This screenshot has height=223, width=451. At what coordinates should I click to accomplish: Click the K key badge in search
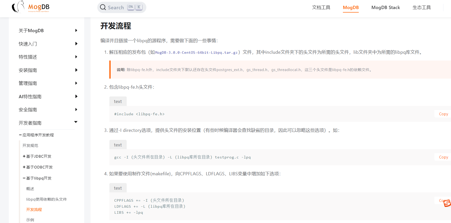click(139, 7)
